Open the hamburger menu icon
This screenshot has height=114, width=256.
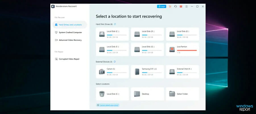(186, 6)
